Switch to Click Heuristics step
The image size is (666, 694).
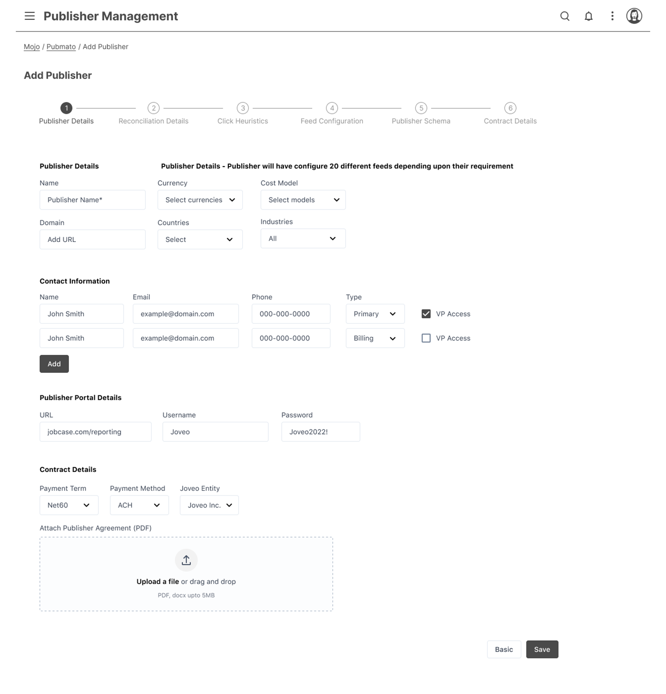243,121
